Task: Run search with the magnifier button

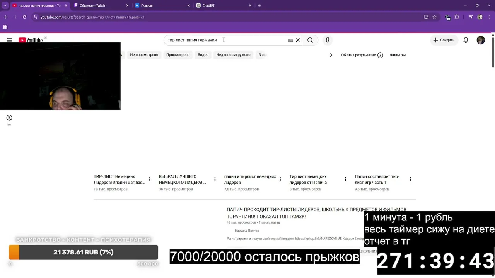Action: (x=310, y=40)
